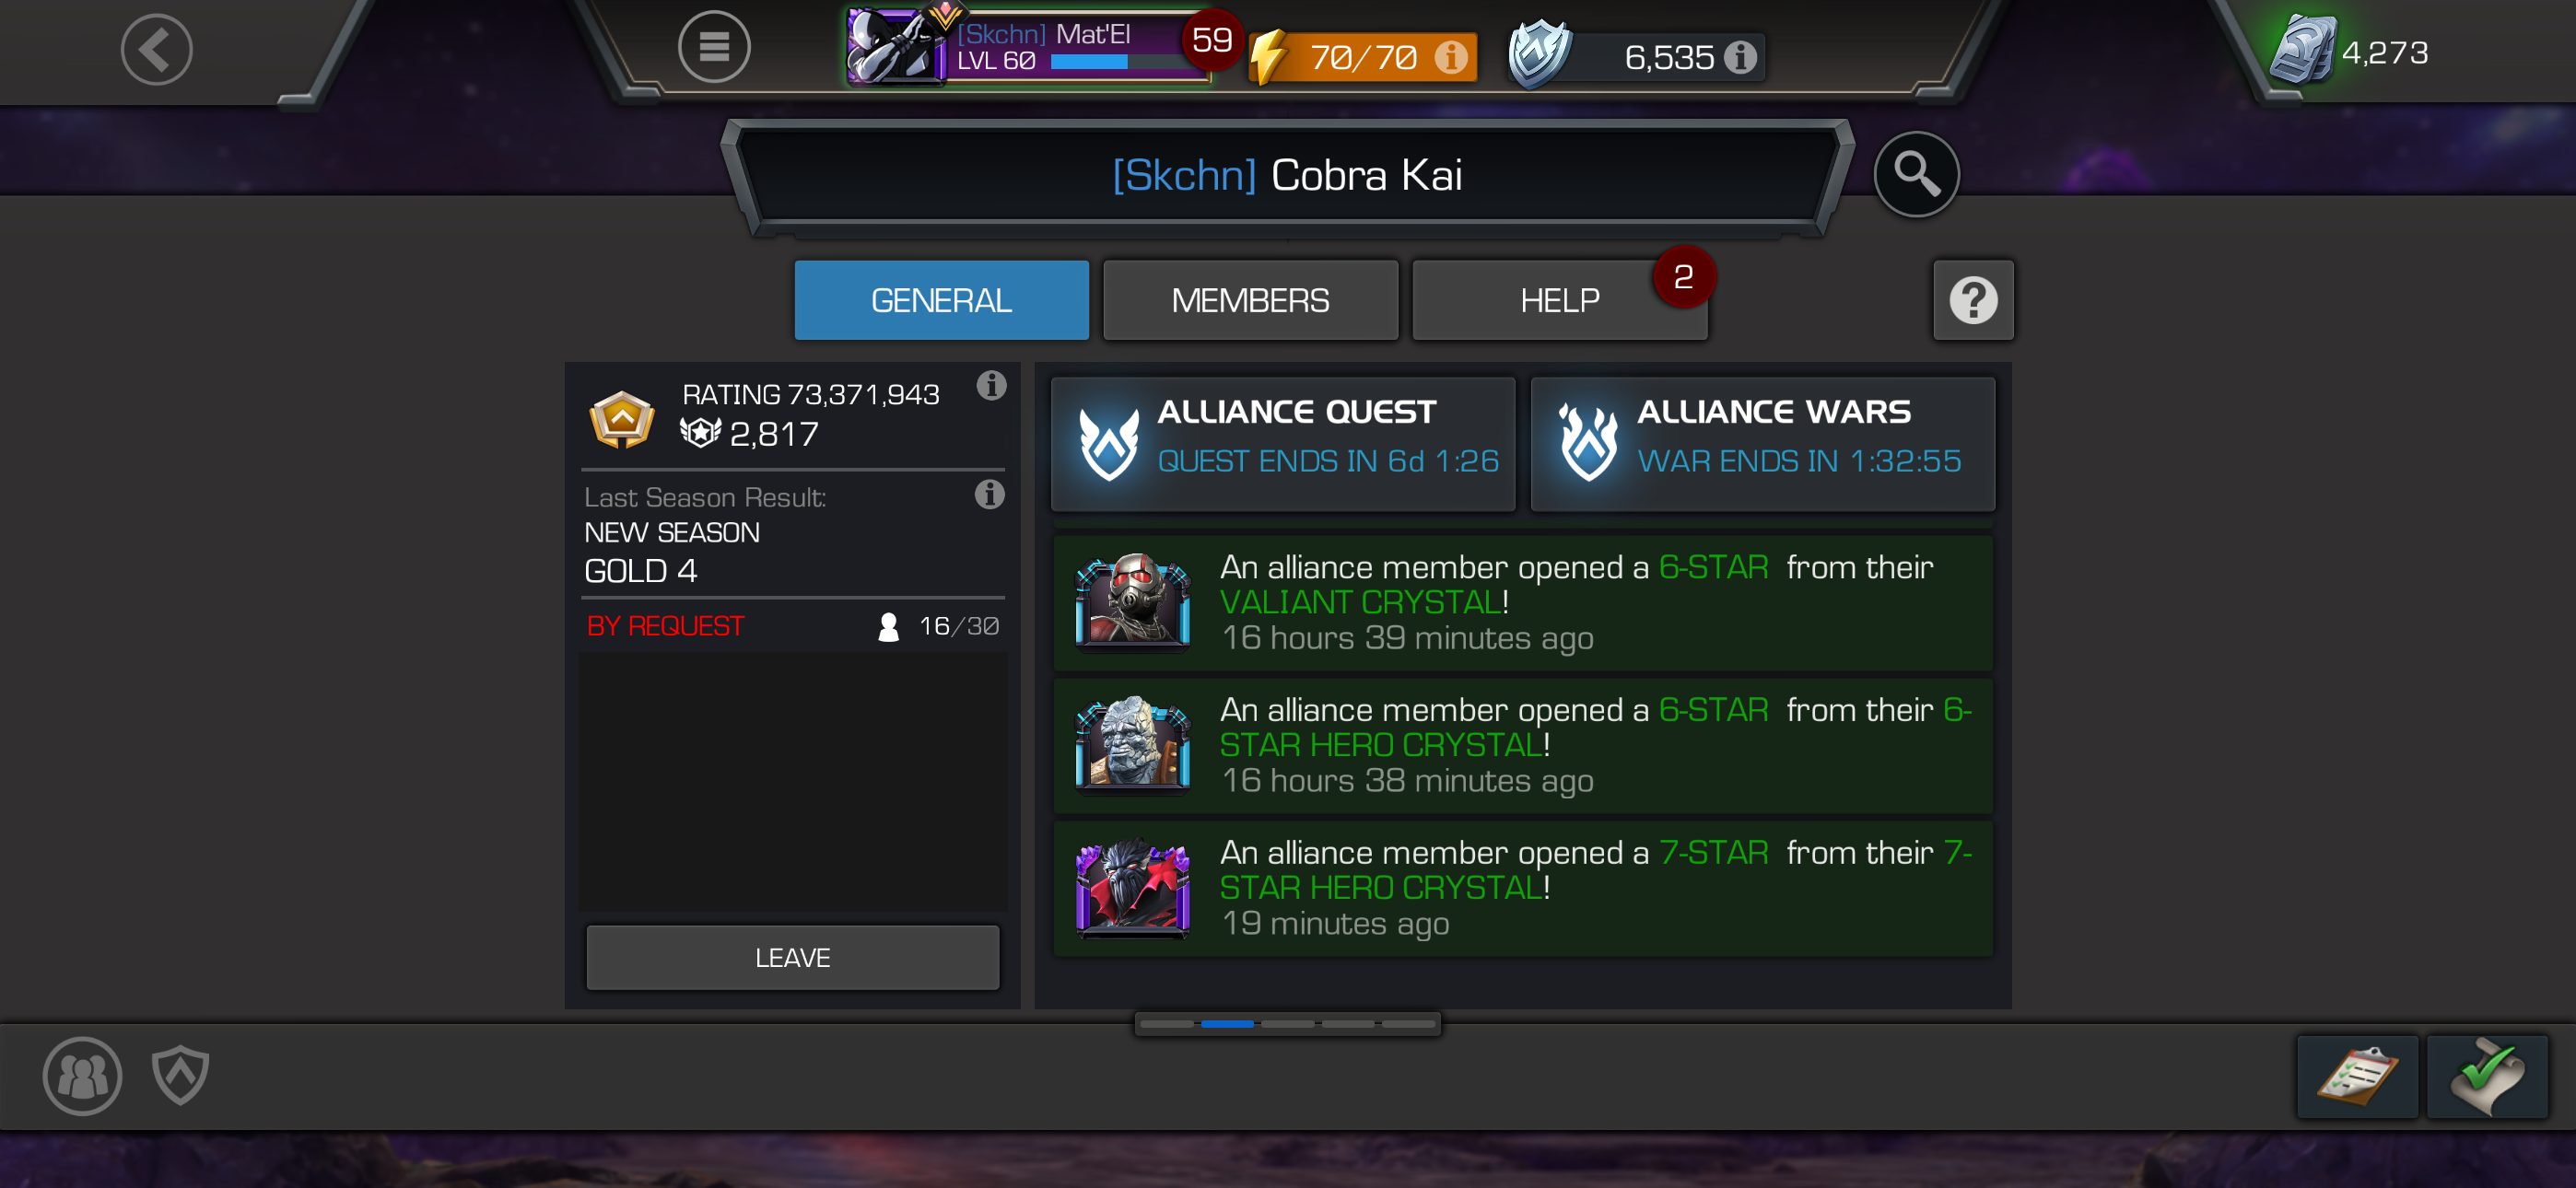
Task: Open the hamburger main menu
Action: click(x=713, y=47)
